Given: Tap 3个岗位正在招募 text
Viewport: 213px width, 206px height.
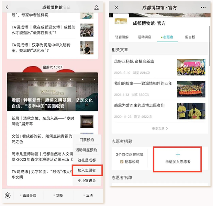Looking at the screenshot, I should point(130,154).
